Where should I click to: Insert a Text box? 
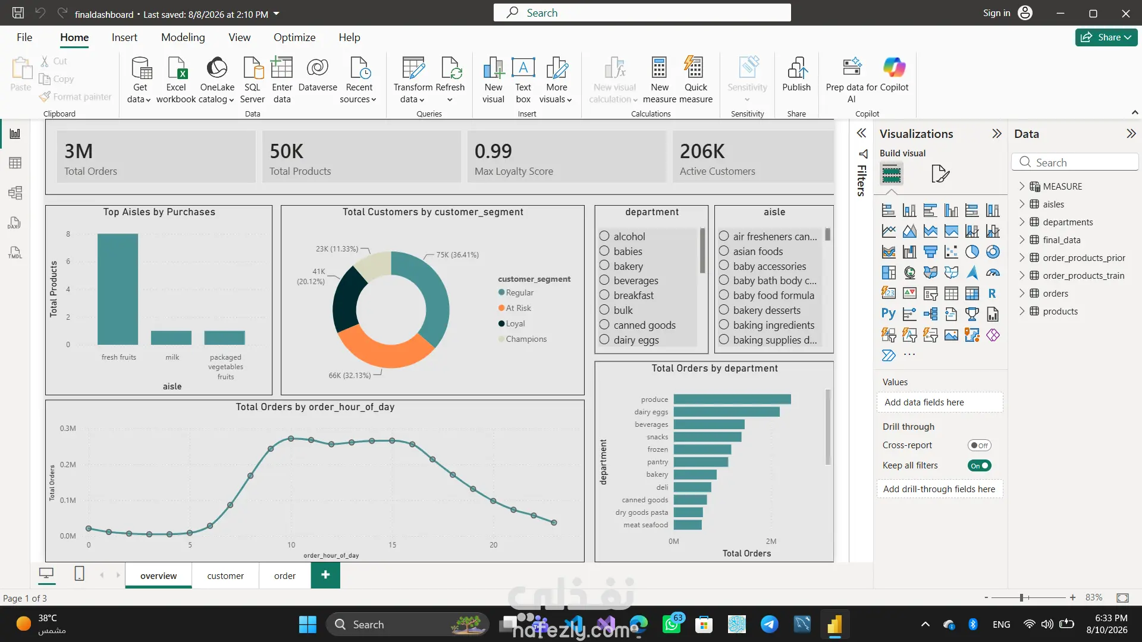pyautogui.click(x=523, y=80)
